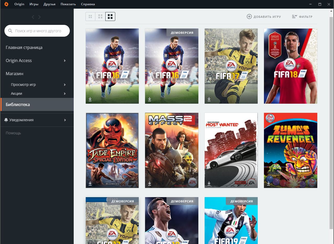The image size is (334, 244).
Task: Click the Уведомления bell icon
Action: [6, 120]
